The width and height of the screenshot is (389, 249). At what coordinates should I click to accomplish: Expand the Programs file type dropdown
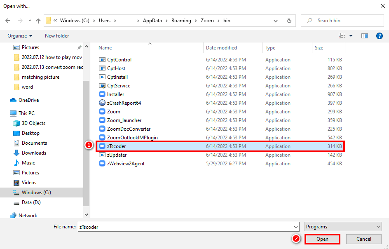(x=343, y=227)
